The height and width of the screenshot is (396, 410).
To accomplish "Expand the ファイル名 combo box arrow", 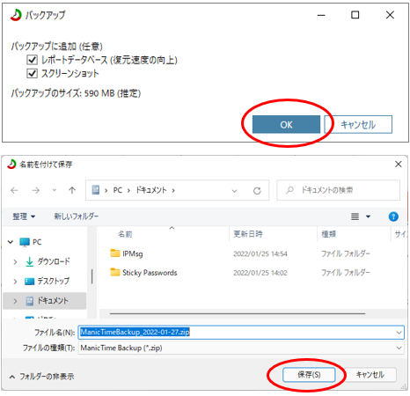I will 399,333.
